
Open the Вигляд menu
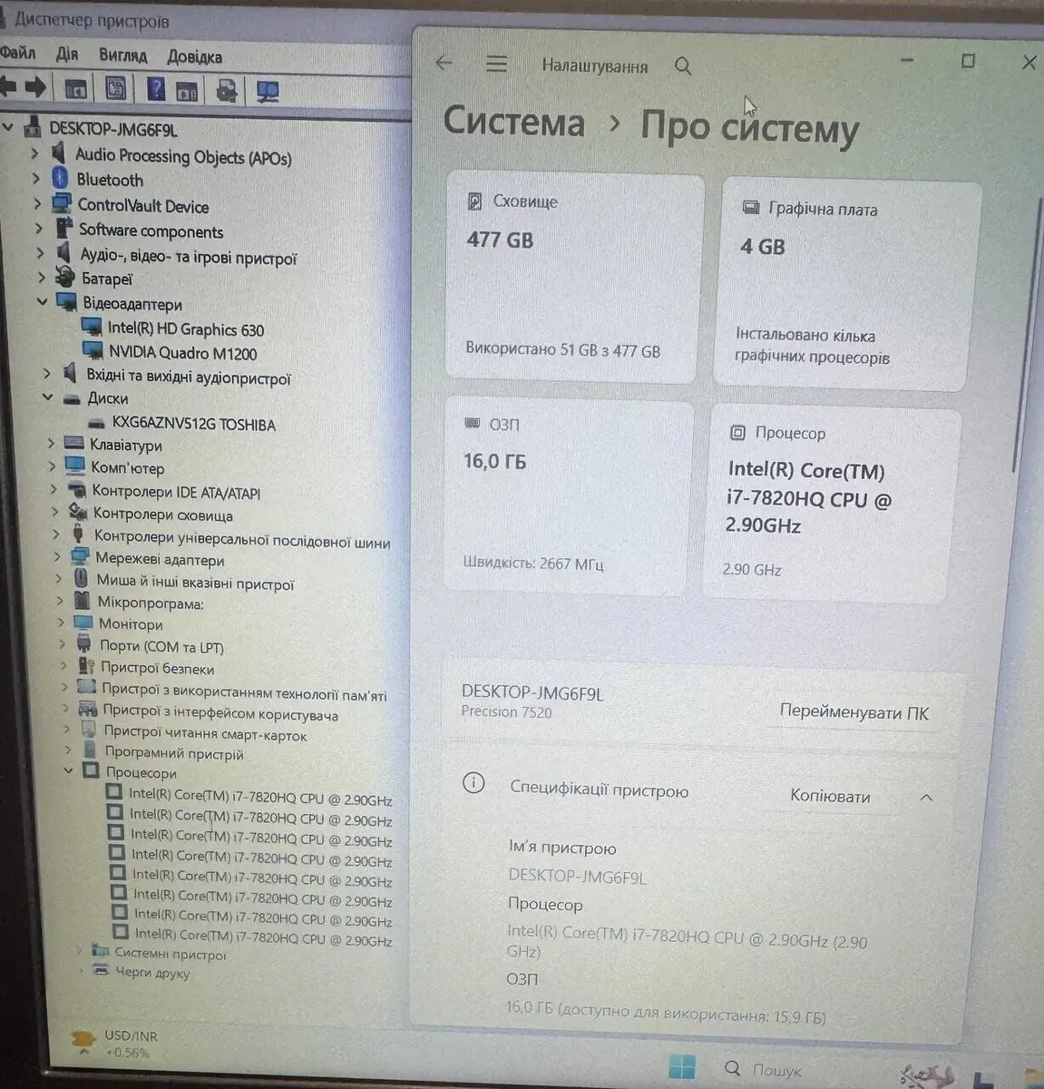(x=123, y=55)
